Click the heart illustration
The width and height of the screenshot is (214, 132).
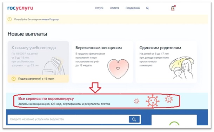118,69
